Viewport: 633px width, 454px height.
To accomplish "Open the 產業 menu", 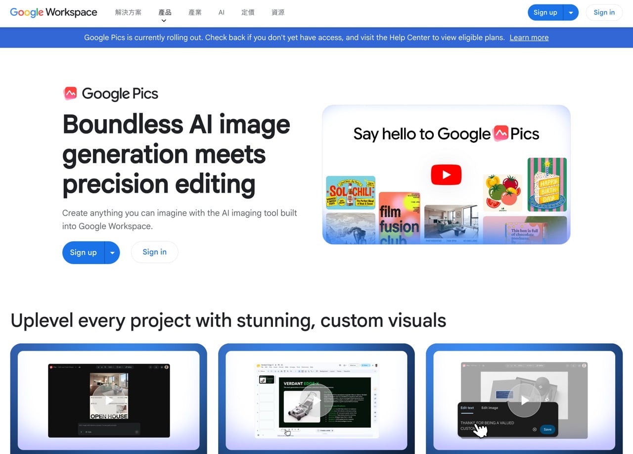I will 195,12.
